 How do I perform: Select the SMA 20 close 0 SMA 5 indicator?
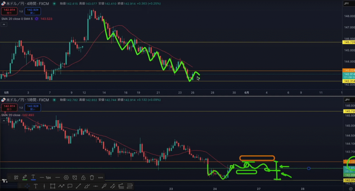click(x=17, y=19)
